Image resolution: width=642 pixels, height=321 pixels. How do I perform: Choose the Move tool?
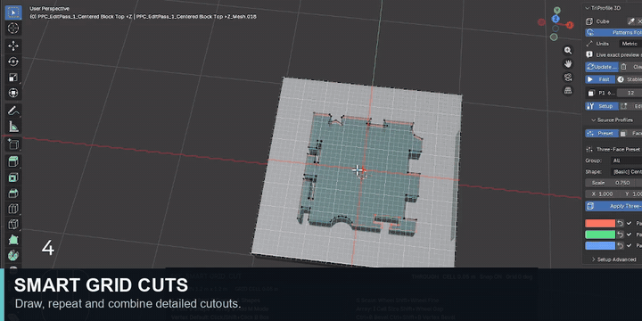coord(13,45)
